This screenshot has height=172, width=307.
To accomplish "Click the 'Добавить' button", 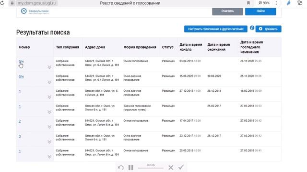I will click(269, 29).
